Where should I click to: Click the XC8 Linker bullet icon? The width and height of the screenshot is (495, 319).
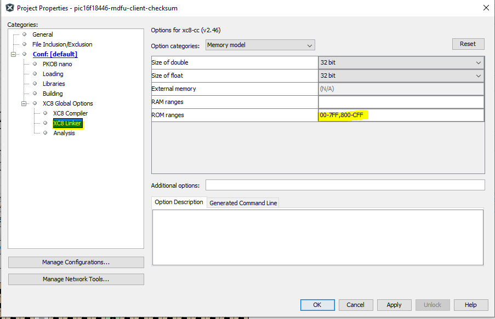click(x=45, y=123)
